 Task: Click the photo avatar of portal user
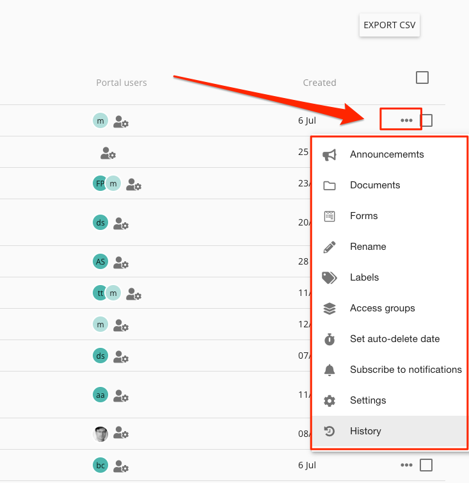[x=100, y=434]
